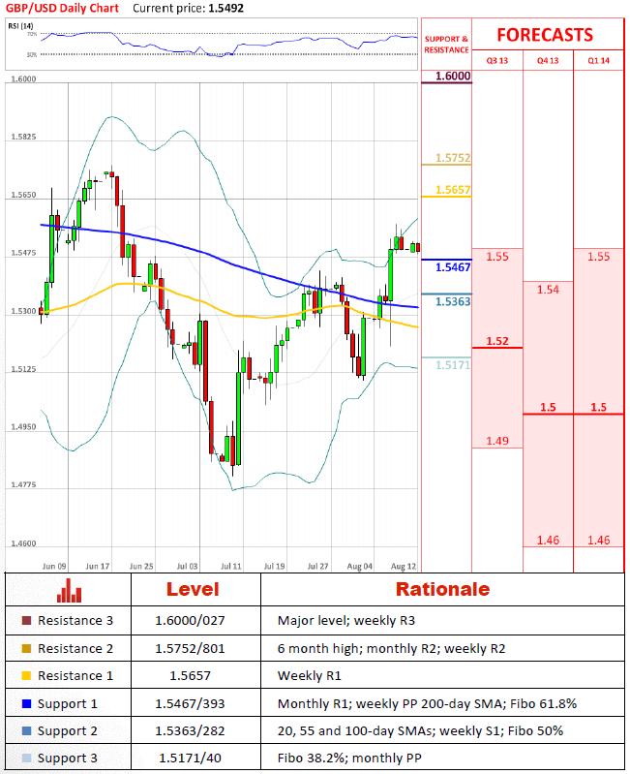Screen dimensions: 630x774
Task: Click the level cell '1.5171/40'
Action: 191,759
